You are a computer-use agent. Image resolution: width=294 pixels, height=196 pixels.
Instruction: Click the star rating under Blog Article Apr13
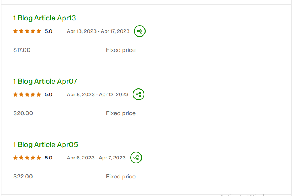pyautogui.click(x=27, y=31)
